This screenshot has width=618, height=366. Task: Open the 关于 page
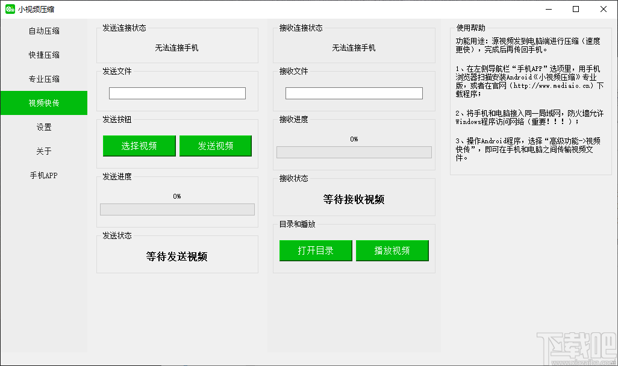44,151
